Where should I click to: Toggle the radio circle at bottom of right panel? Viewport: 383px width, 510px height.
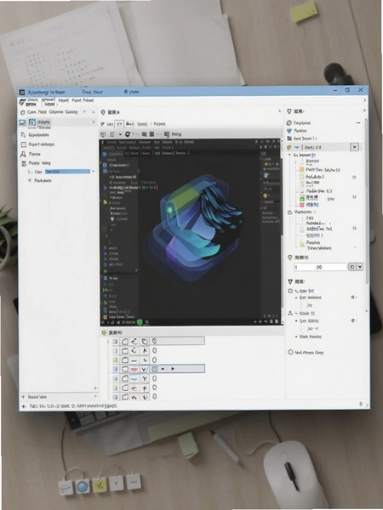(290, 352)
